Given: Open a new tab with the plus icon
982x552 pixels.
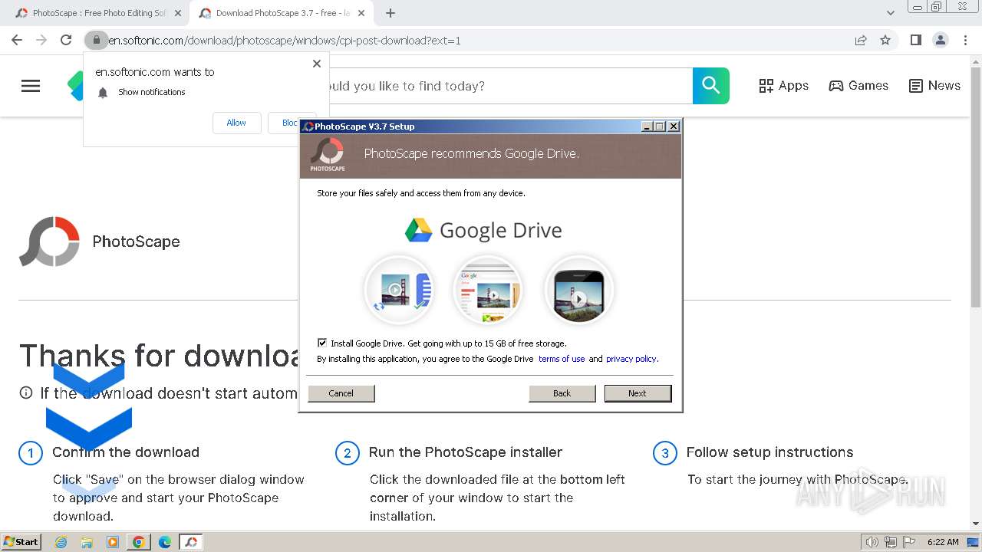Looking at the screenshot, I should click(390, 13).
